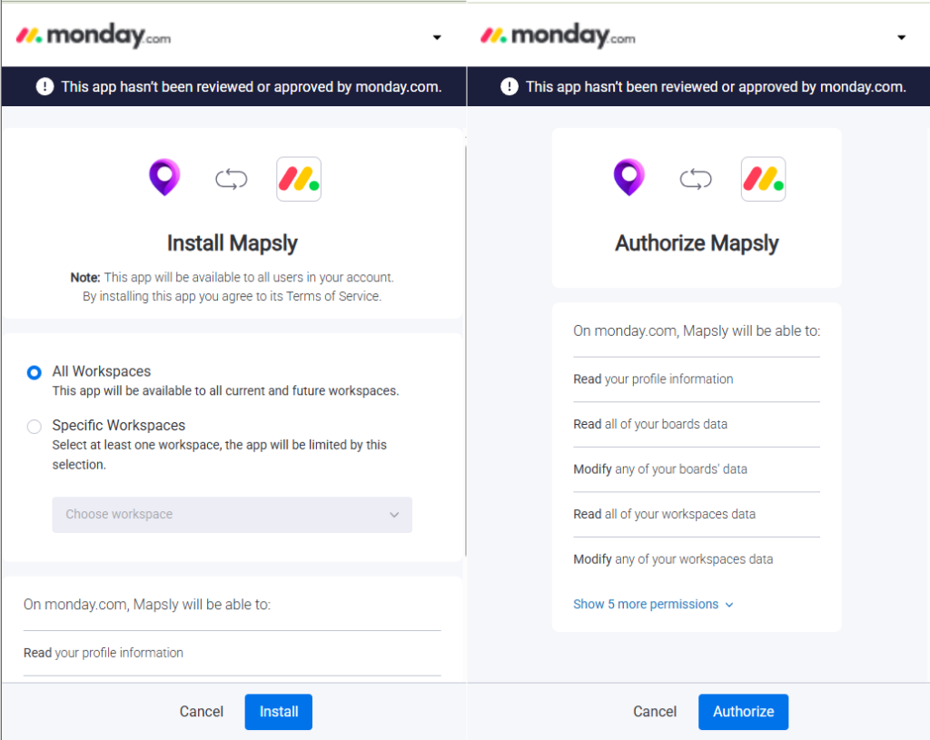Expand Show 5 more permissions

pyautogui.click(x=653, y=604)
